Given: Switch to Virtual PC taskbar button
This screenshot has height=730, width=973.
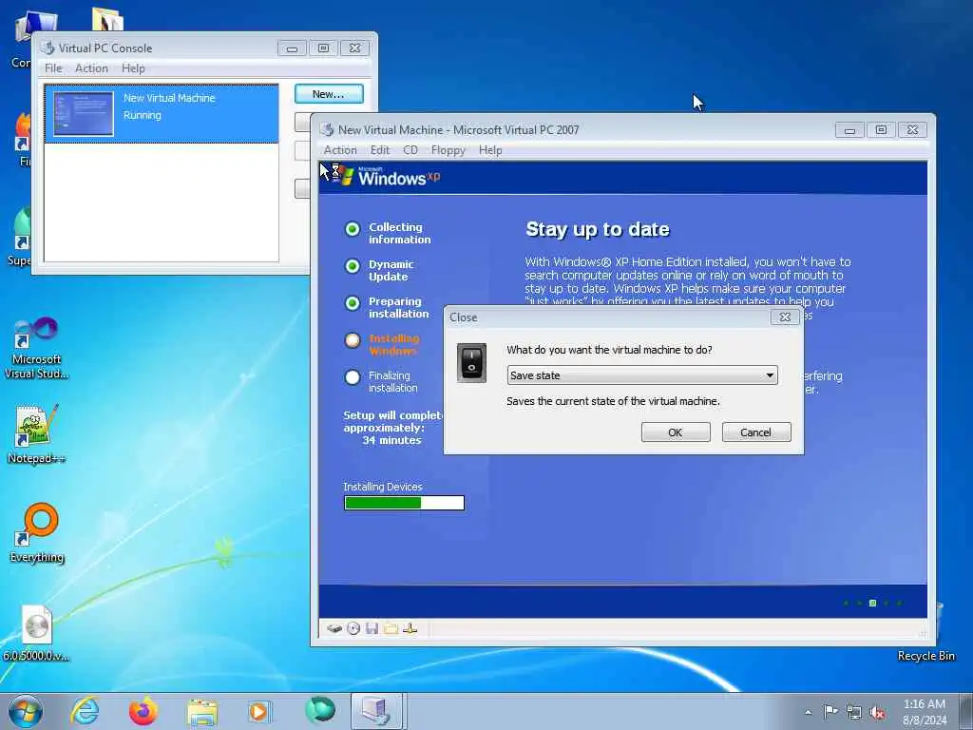Looking at the screenshot, I should (x=378, y=711).
